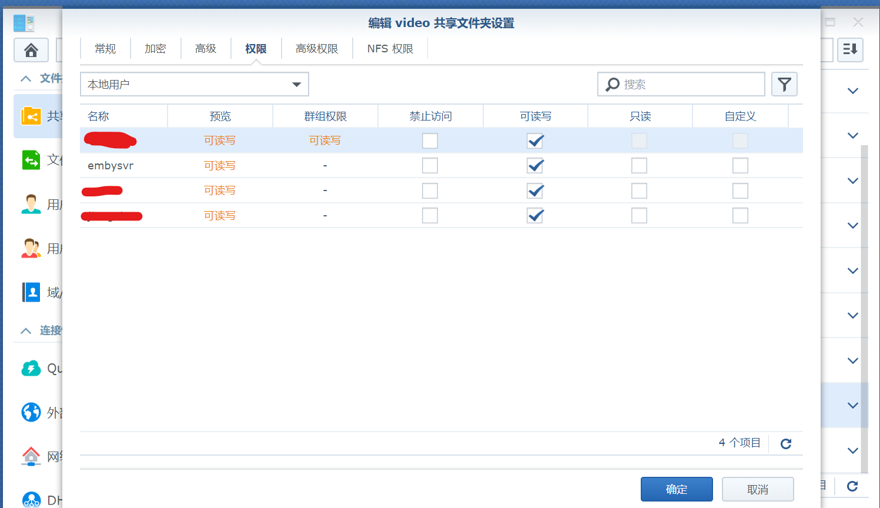Screen dimensions: 880x508
Task: Expand the first chevron in right list
Action: pos(853,91)
